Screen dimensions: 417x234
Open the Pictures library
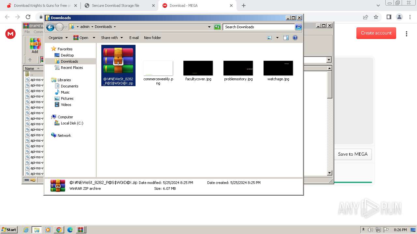[67, 98]
